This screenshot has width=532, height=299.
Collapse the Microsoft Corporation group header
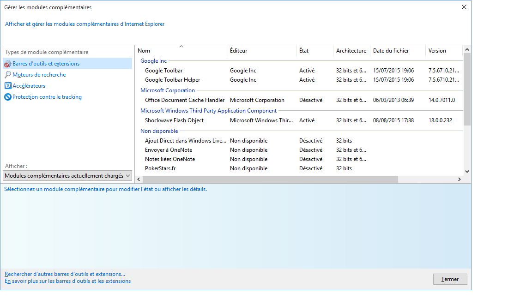(168, 90)
